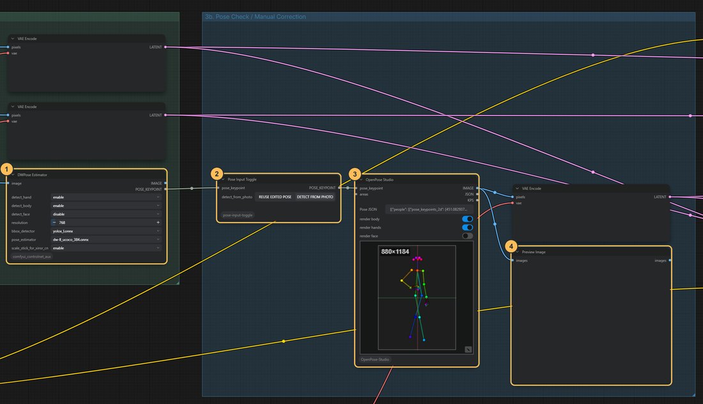Screen dimensions: 703x404
Task: Click the pose-input-toggle badge
Action: [x=238, y=216]
